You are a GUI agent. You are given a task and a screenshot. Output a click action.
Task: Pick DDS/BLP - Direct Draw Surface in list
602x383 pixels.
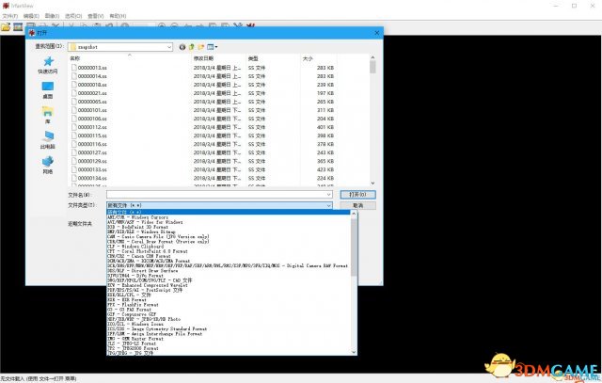coord(229,270)
